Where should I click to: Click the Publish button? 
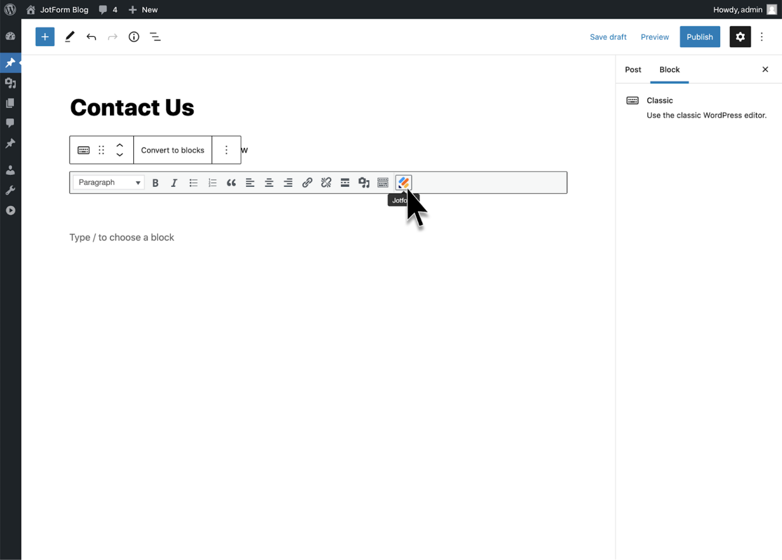point(700,37)
